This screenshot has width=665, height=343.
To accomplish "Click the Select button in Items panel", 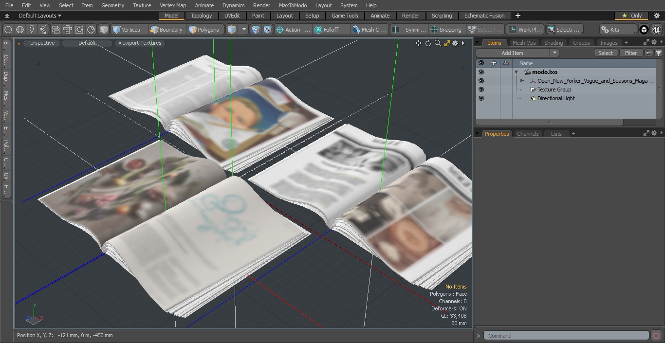I will [606, 53].
